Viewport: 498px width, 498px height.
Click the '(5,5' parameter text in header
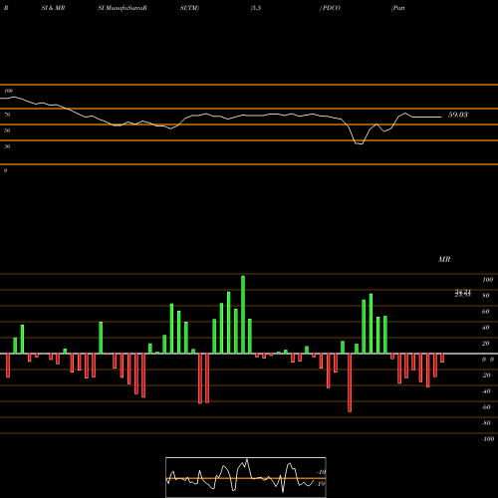point(256,8)
